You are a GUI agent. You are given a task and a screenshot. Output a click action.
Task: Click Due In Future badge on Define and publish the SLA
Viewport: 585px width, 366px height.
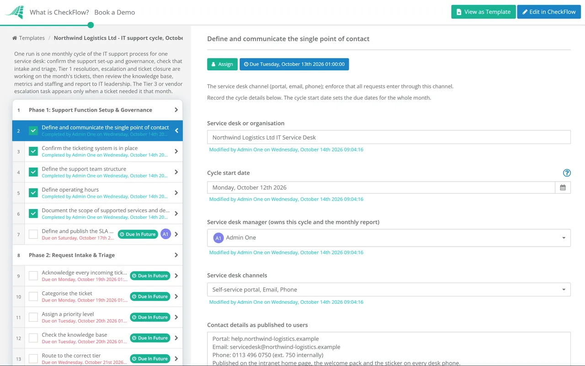(x=138, y=234)
